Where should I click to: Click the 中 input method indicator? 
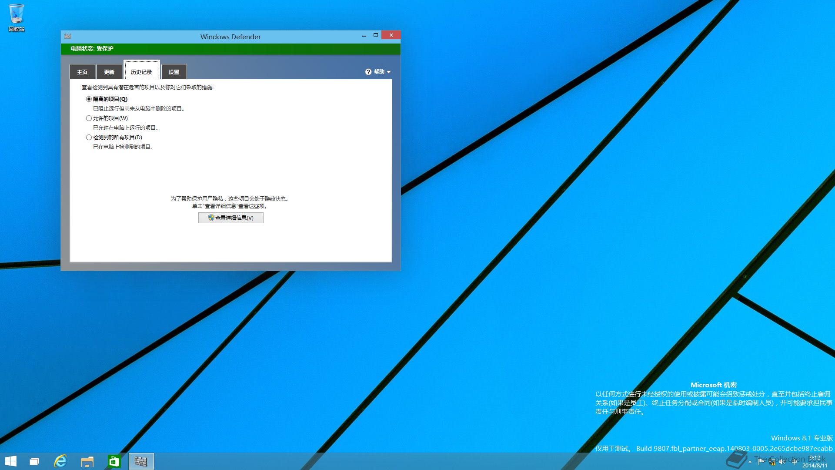[x=794, y=462]
